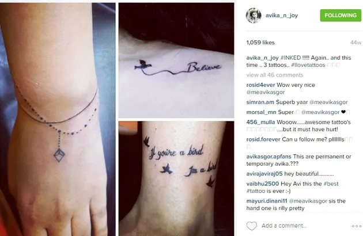Click the heart like icon
Viewport: 363px width, 236px height.
pos(251,226)
